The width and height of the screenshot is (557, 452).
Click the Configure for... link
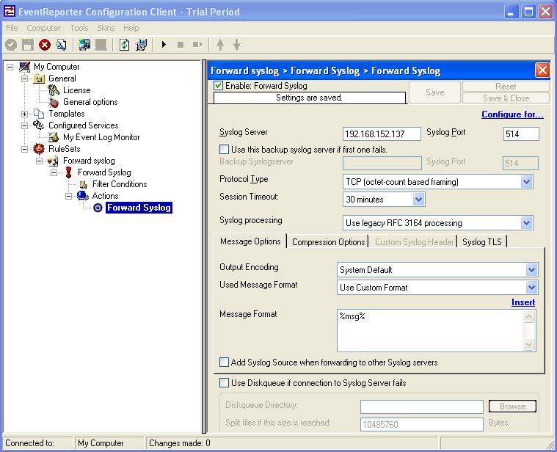point(512,114)
